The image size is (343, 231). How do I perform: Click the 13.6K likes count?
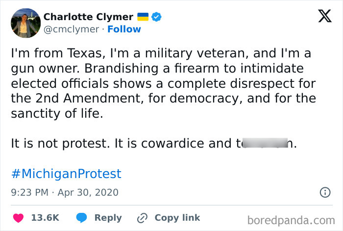pos(45,218)
